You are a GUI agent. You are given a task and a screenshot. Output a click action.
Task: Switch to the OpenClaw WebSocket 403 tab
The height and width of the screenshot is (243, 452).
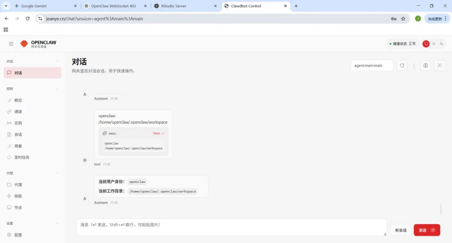click(x=116, y=6)
